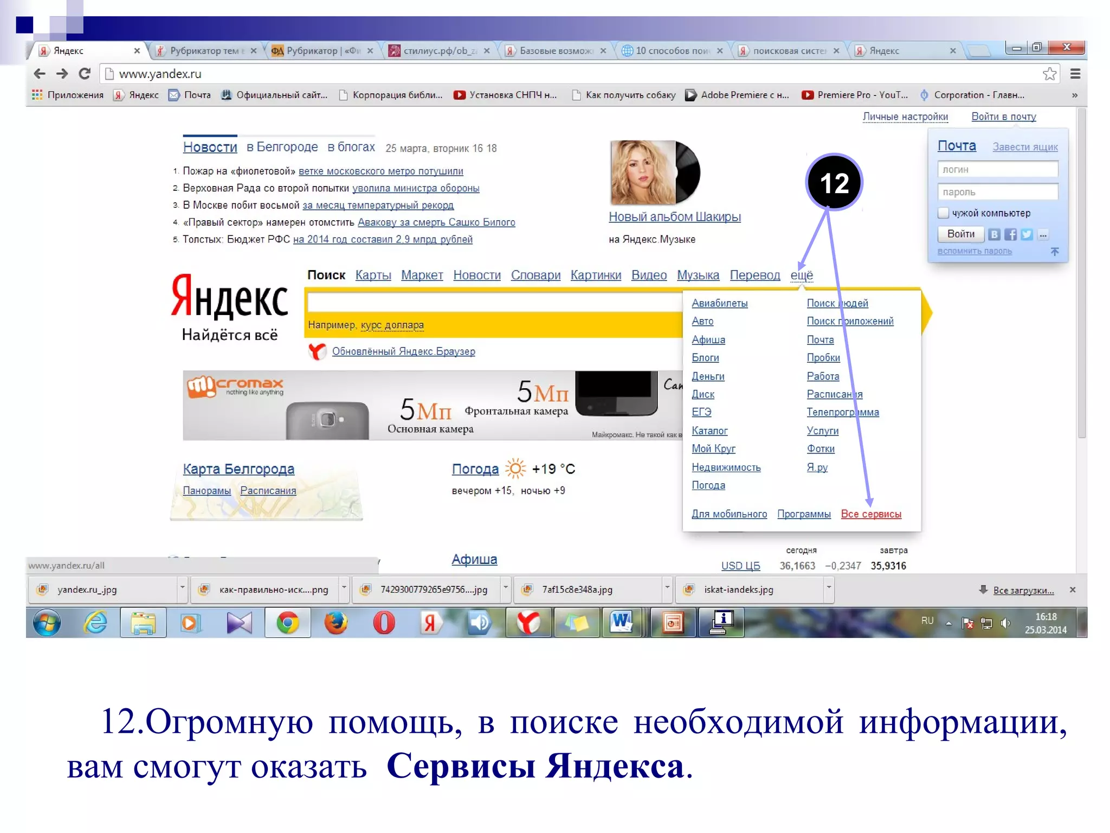Tick the чужой компьютер checkbox
1110x833 pixels.
click(944, 213)
